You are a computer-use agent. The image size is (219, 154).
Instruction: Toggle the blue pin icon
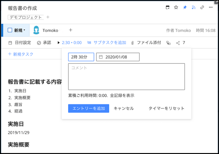[185, 7]
